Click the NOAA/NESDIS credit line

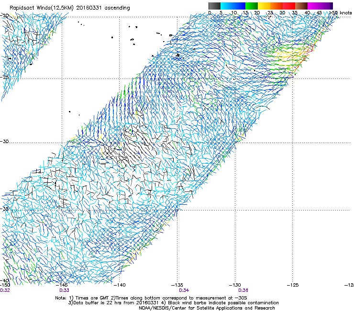207,308
